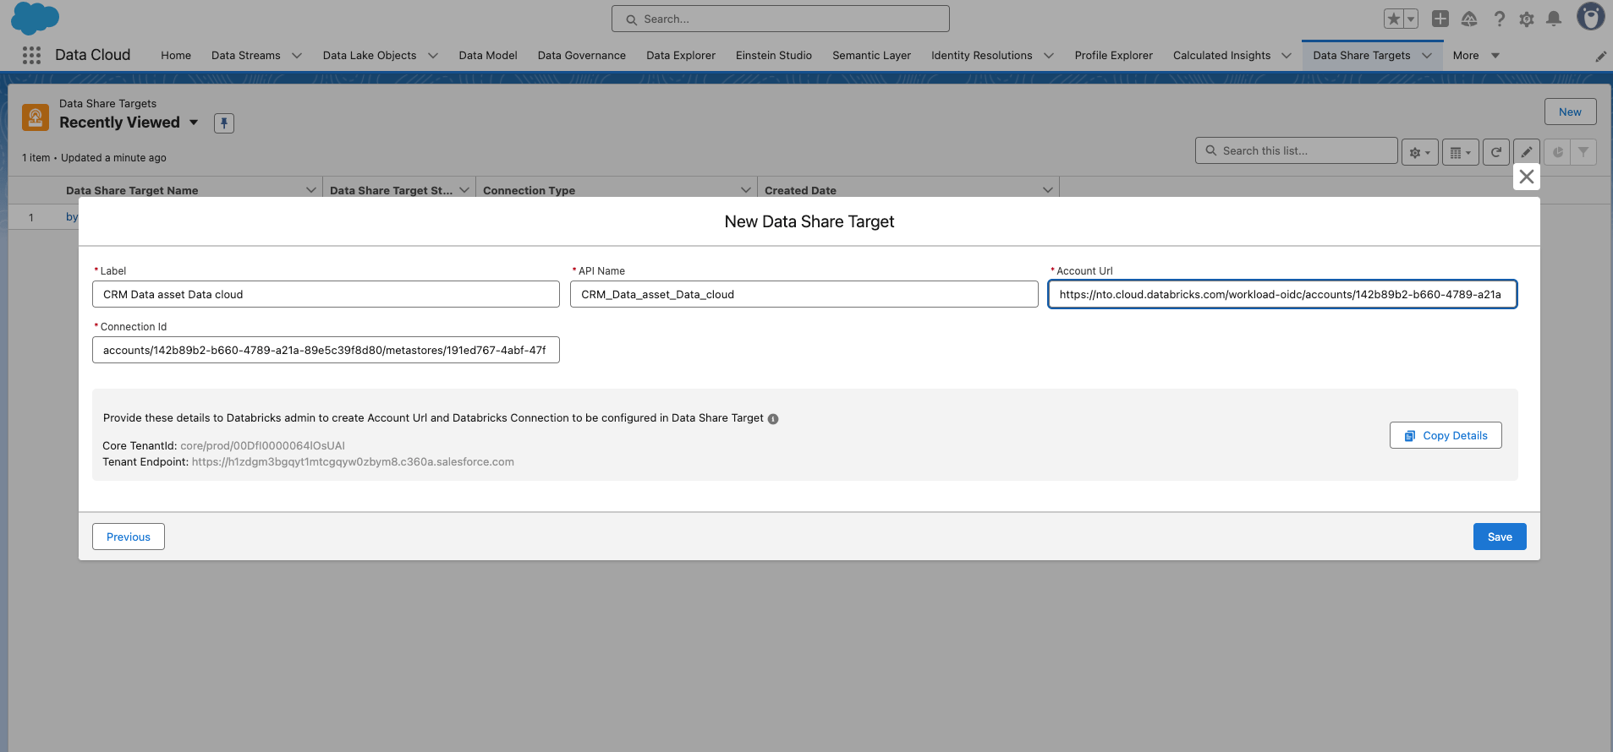1613x752 pixels.
Task: Pin the Recently Viewed list view
Action: click(224, 123)
